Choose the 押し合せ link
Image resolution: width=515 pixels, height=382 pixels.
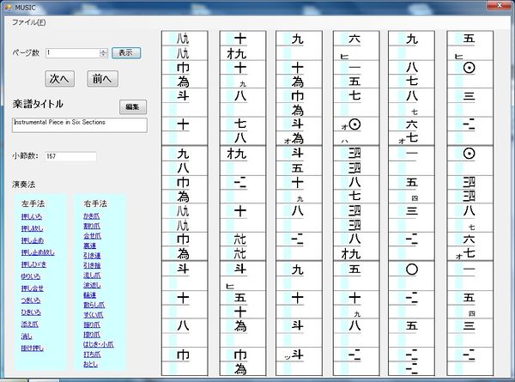pos(31,288)
